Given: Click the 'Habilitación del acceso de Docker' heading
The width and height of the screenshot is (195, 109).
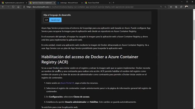Looking at the screenshot, I should 90,59.
